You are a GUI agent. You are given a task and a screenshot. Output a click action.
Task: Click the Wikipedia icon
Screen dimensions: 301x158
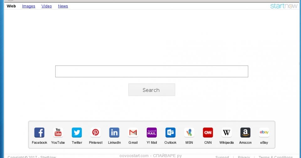tap(227, 133)
